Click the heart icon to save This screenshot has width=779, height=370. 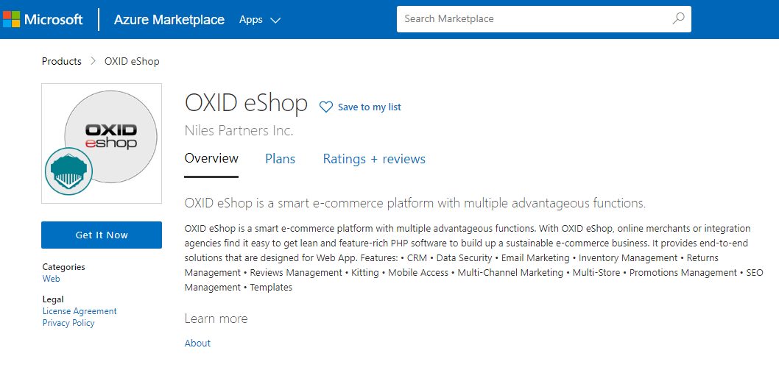coord(325,107)
